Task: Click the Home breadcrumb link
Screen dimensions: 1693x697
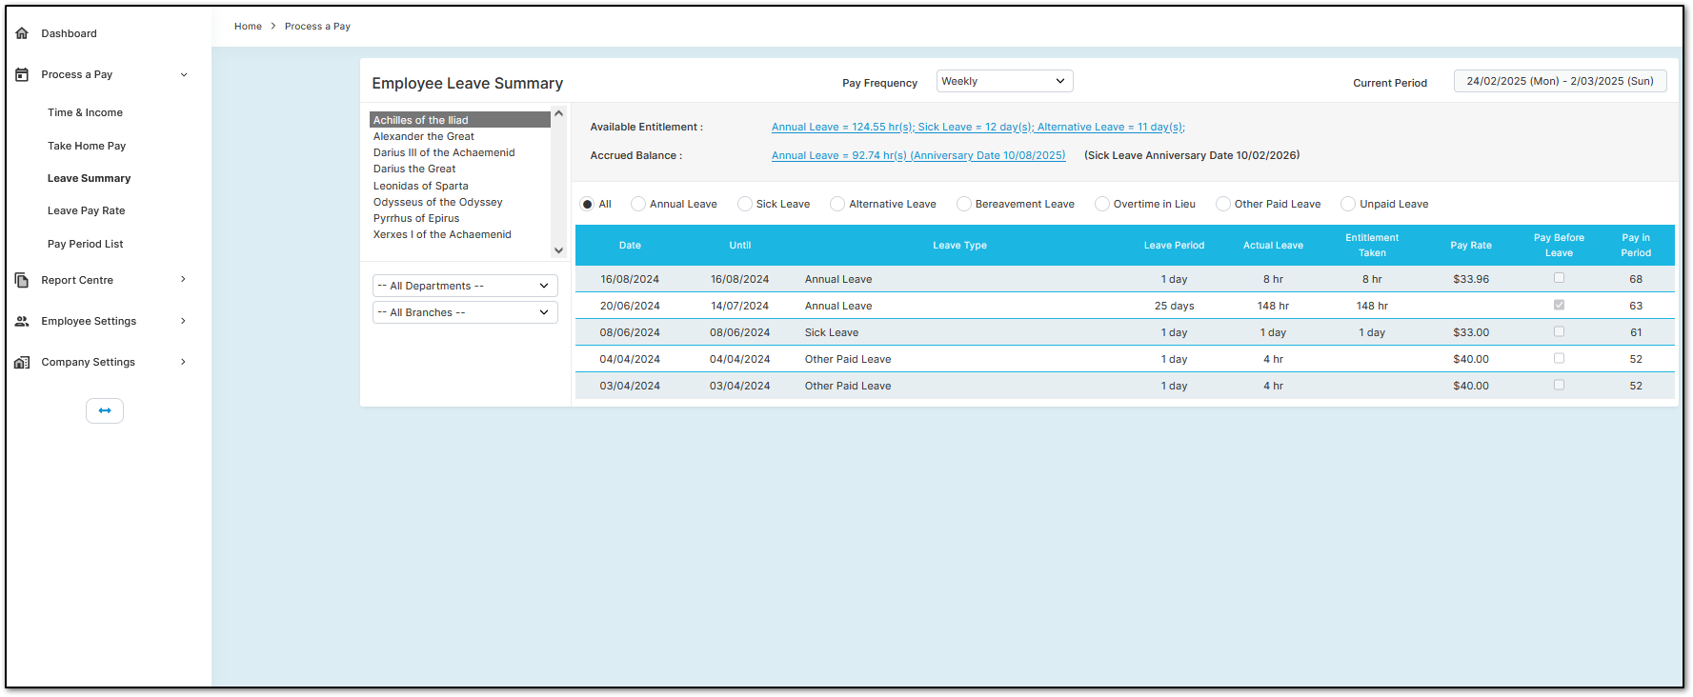Action: click(x=248, y=26)
